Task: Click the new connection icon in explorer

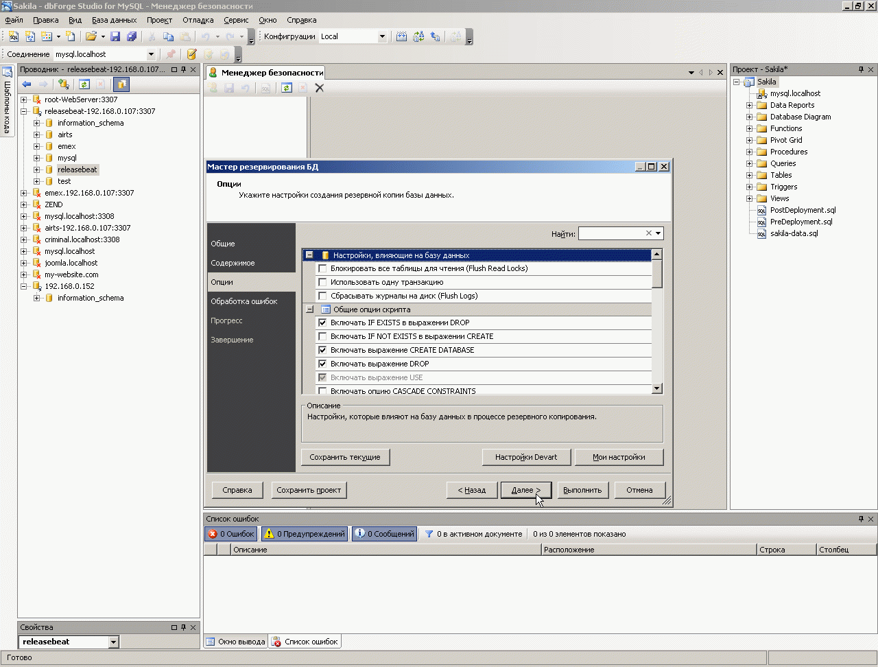Action: (x=64, y=84)
